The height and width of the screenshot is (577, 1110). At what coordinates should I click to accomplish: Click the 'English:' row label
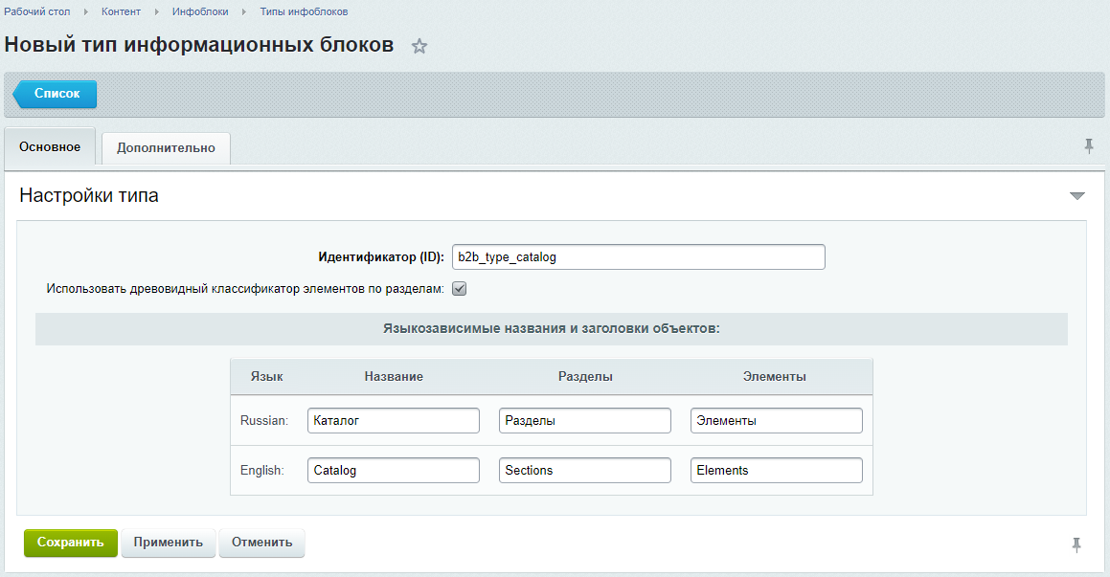click(x=261, y=470)
